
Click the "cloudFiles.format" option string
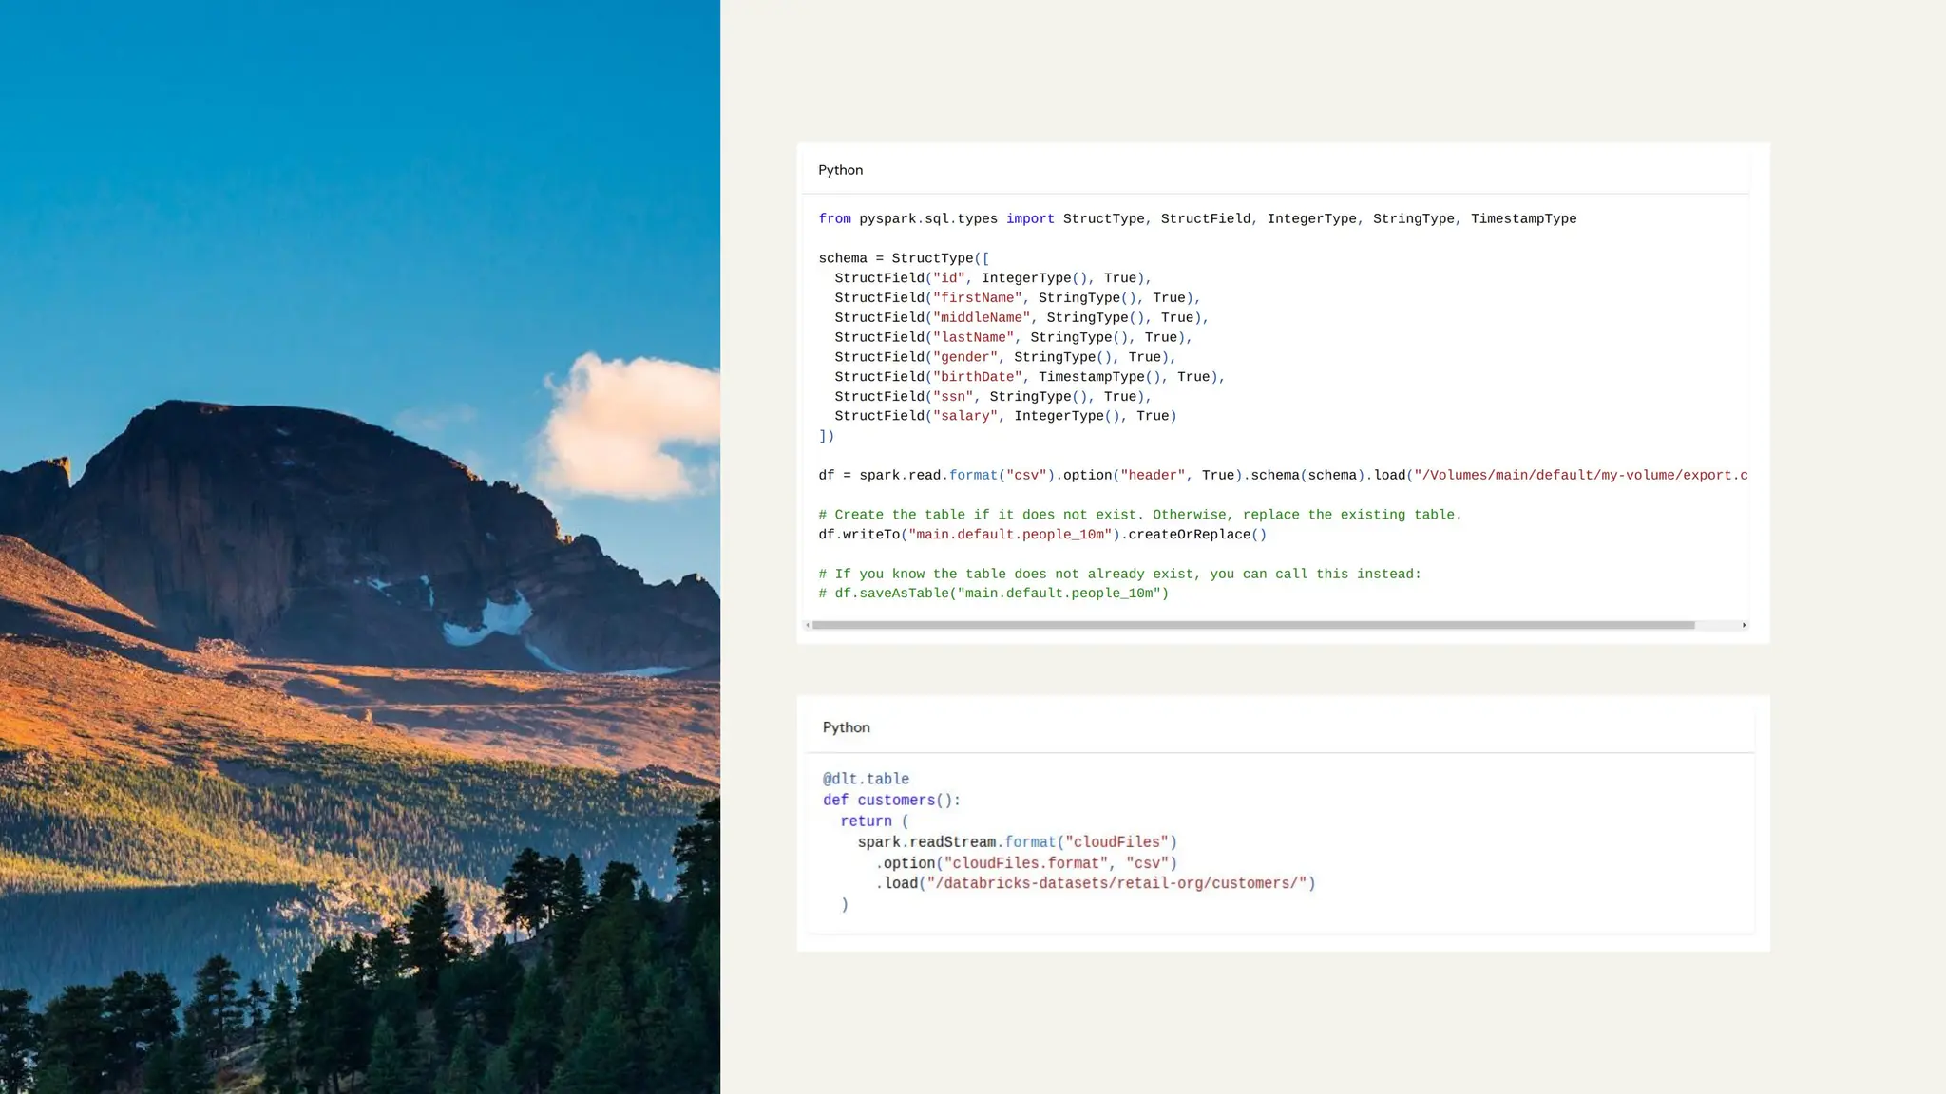[x=1025, y=863]
